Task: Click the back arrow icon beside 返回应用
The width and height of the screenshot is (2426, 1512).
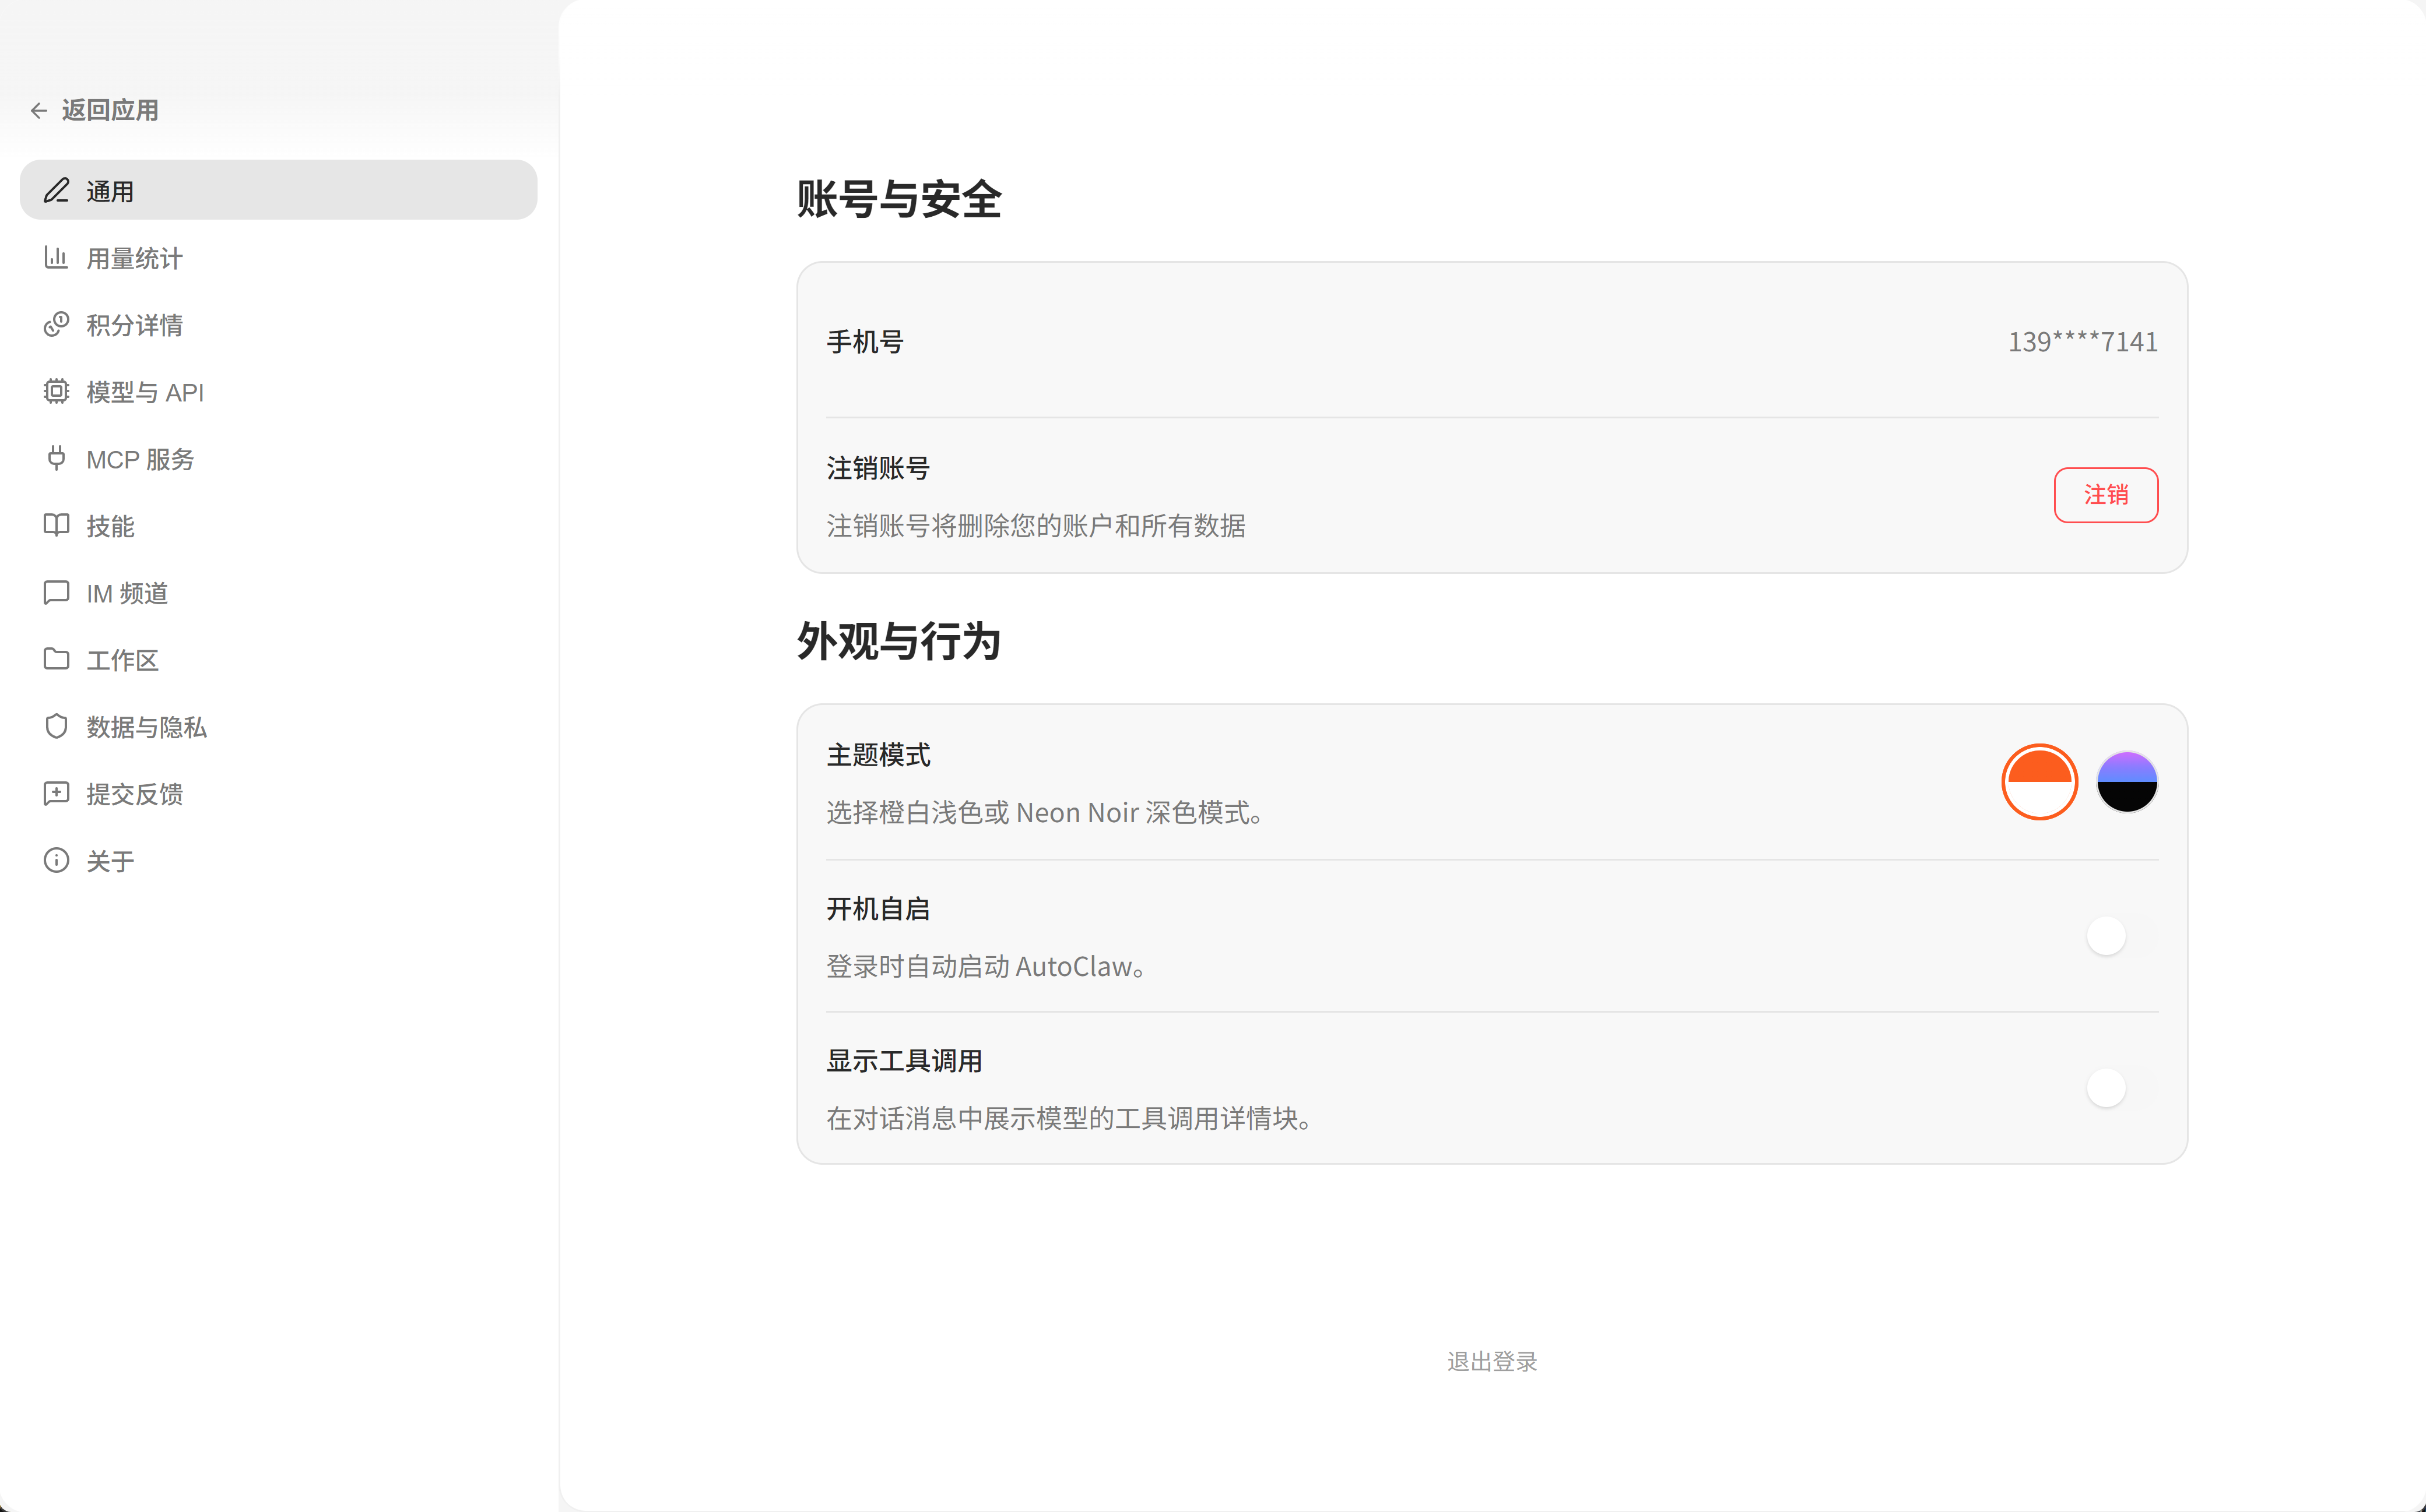Action: (x=39, y=111)
